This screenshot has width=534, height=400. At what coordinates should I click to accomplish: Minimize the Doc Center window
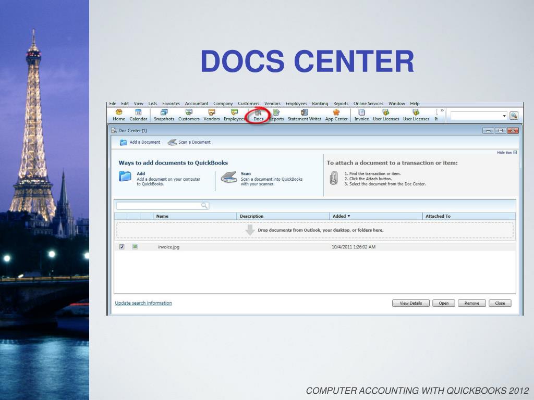488,131
